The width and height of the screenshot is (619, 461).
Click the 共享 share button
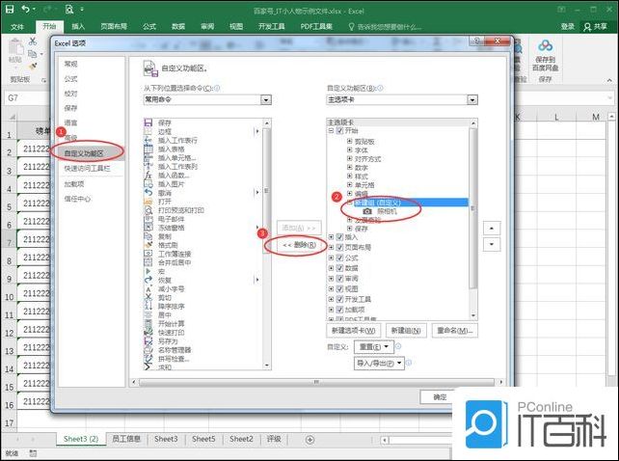click(x=596, y=26)
